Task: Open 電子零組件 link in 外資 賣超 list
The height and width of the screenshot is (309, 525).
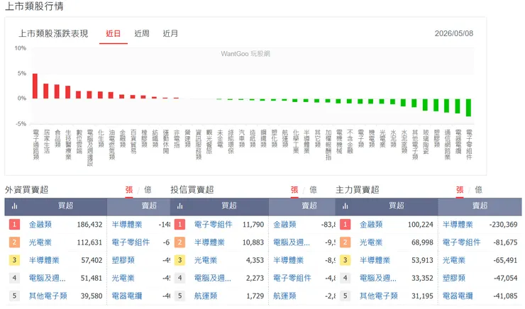Action: (x=131, y=242)
